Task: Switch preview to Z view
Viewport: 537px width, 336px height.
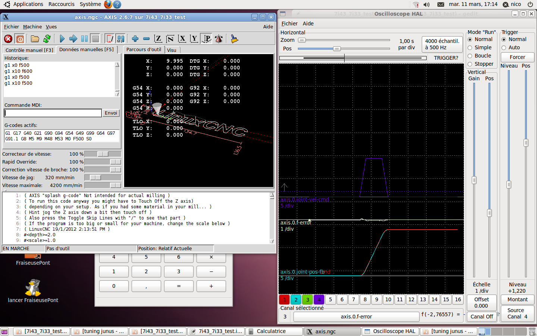Action: pos(158,39)
